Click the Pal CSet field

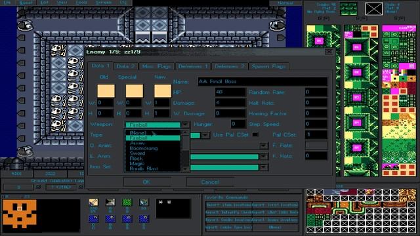(x=316, y=134)
